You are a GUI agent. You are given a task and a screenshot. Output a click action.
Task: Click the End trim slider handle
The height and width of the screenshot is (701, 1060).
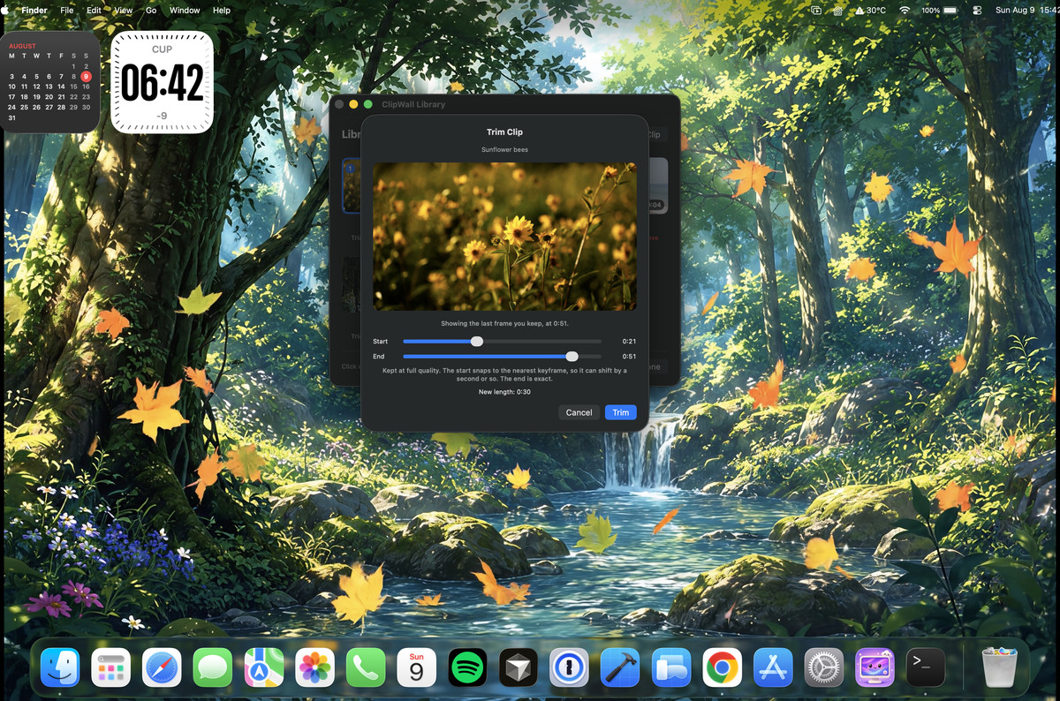click(x=572, y=357)
